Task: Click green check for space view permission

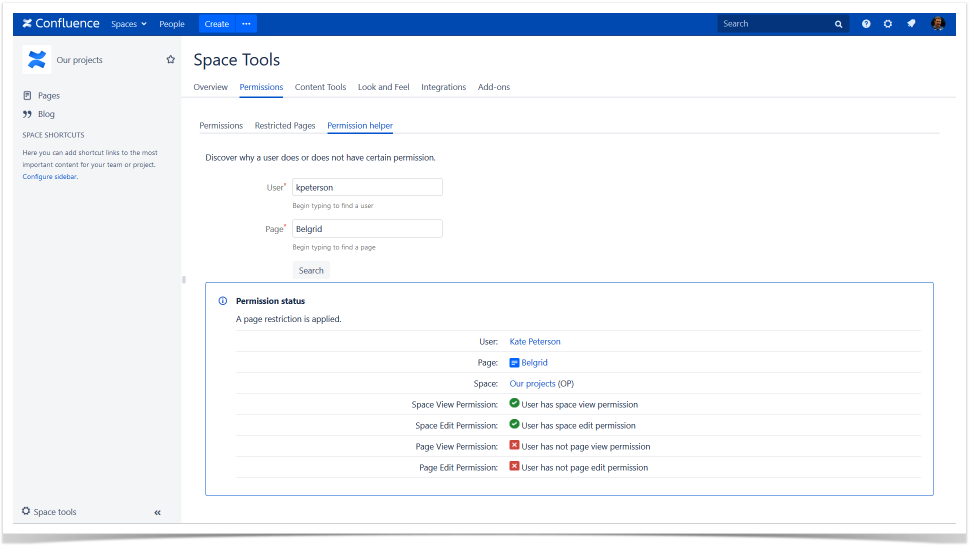Action: 514,403
